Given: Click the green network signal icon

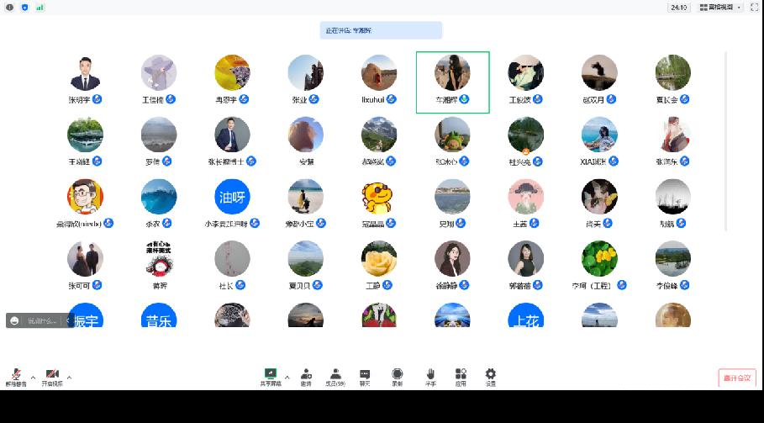Looking at the screenshot, I should 40,7.
